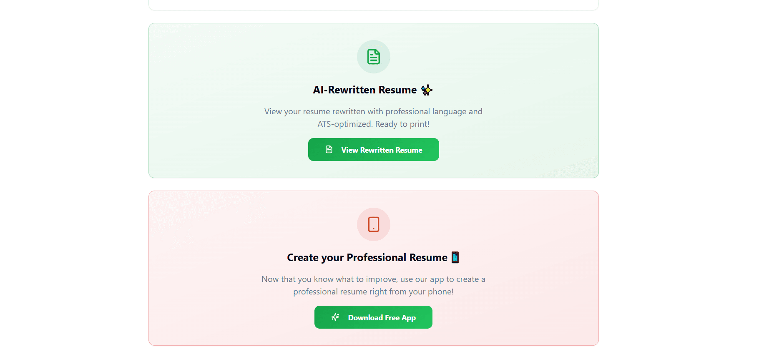764x362 pixels.
Task: Click the green document icon above AI-Rewritten Resume
Action: coord(373,57)
